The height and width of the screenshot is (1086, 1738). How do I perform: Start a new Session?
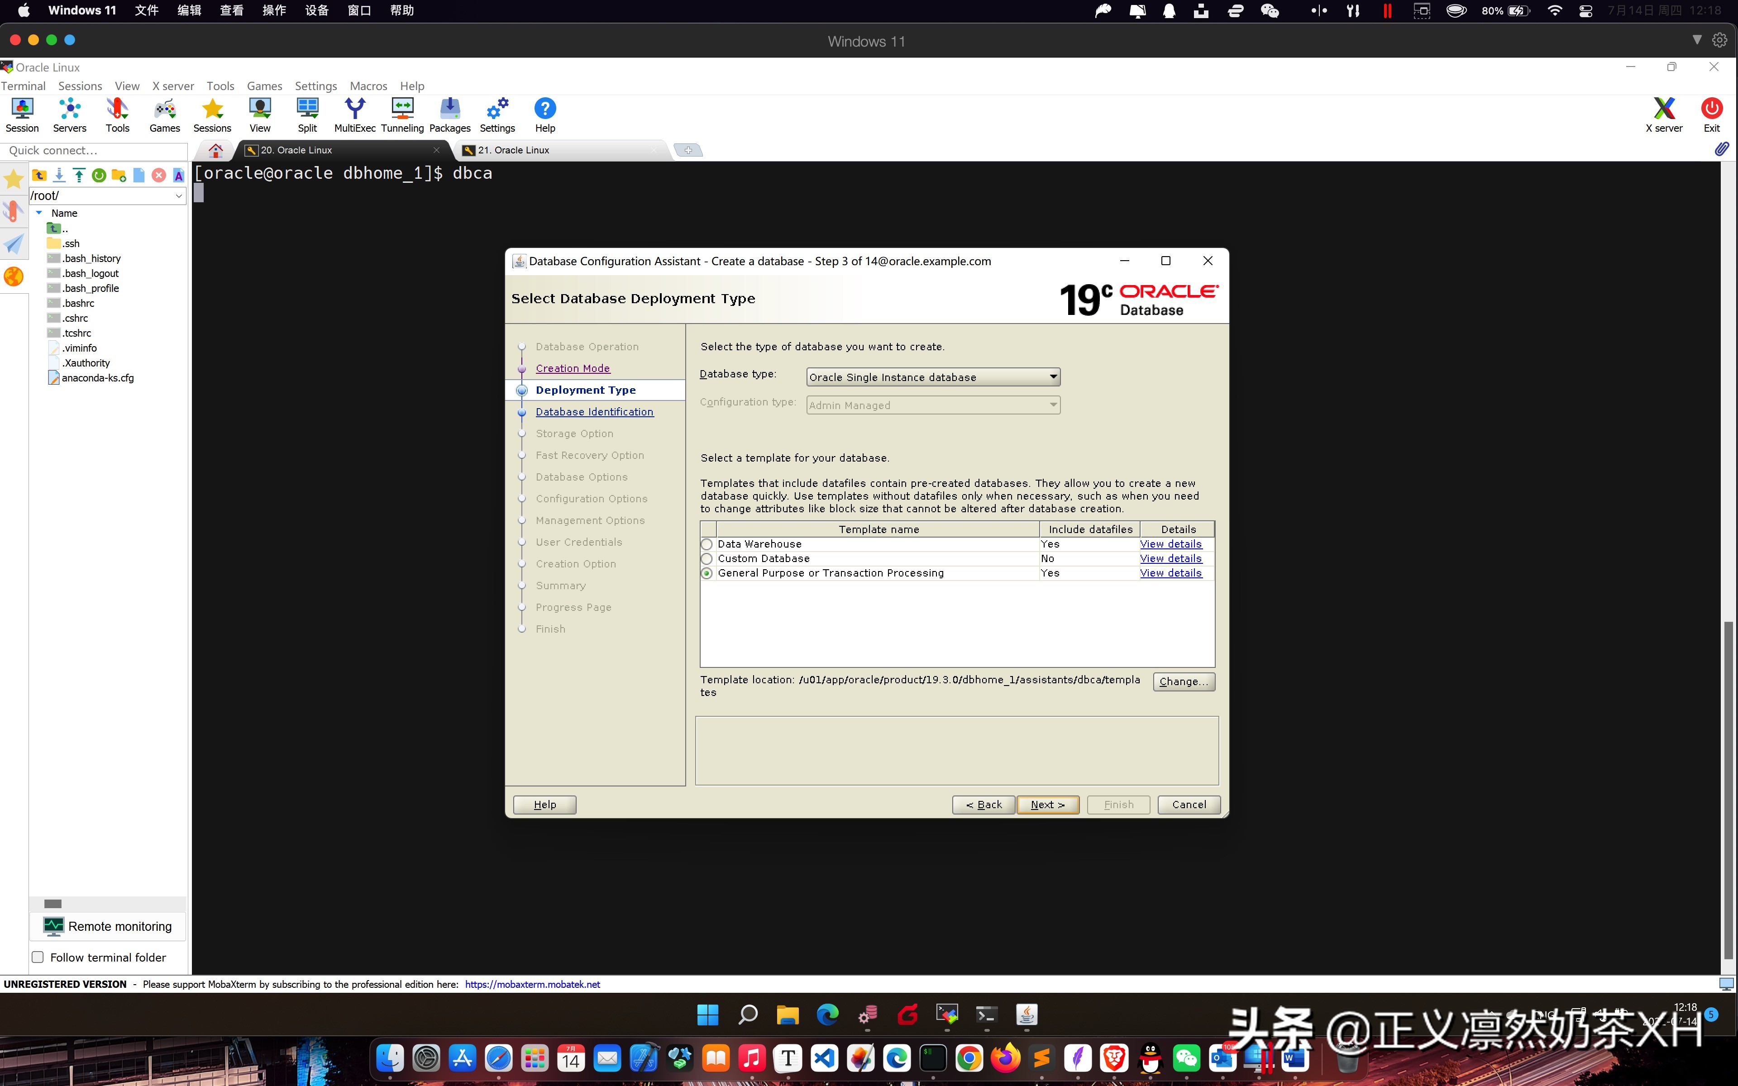click(22, 114)
